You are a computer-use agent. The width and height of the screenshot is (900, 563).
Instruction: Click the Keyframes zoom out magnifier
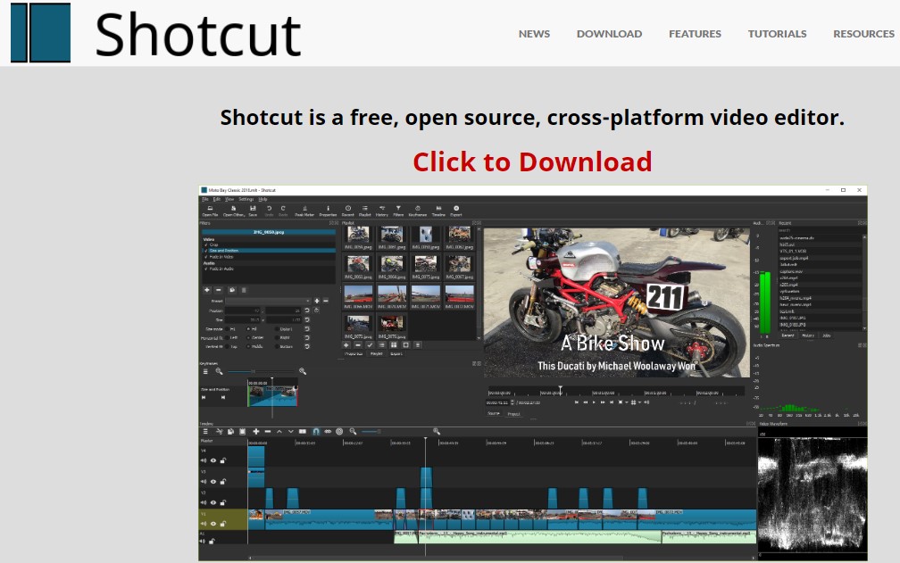[219, 371]
